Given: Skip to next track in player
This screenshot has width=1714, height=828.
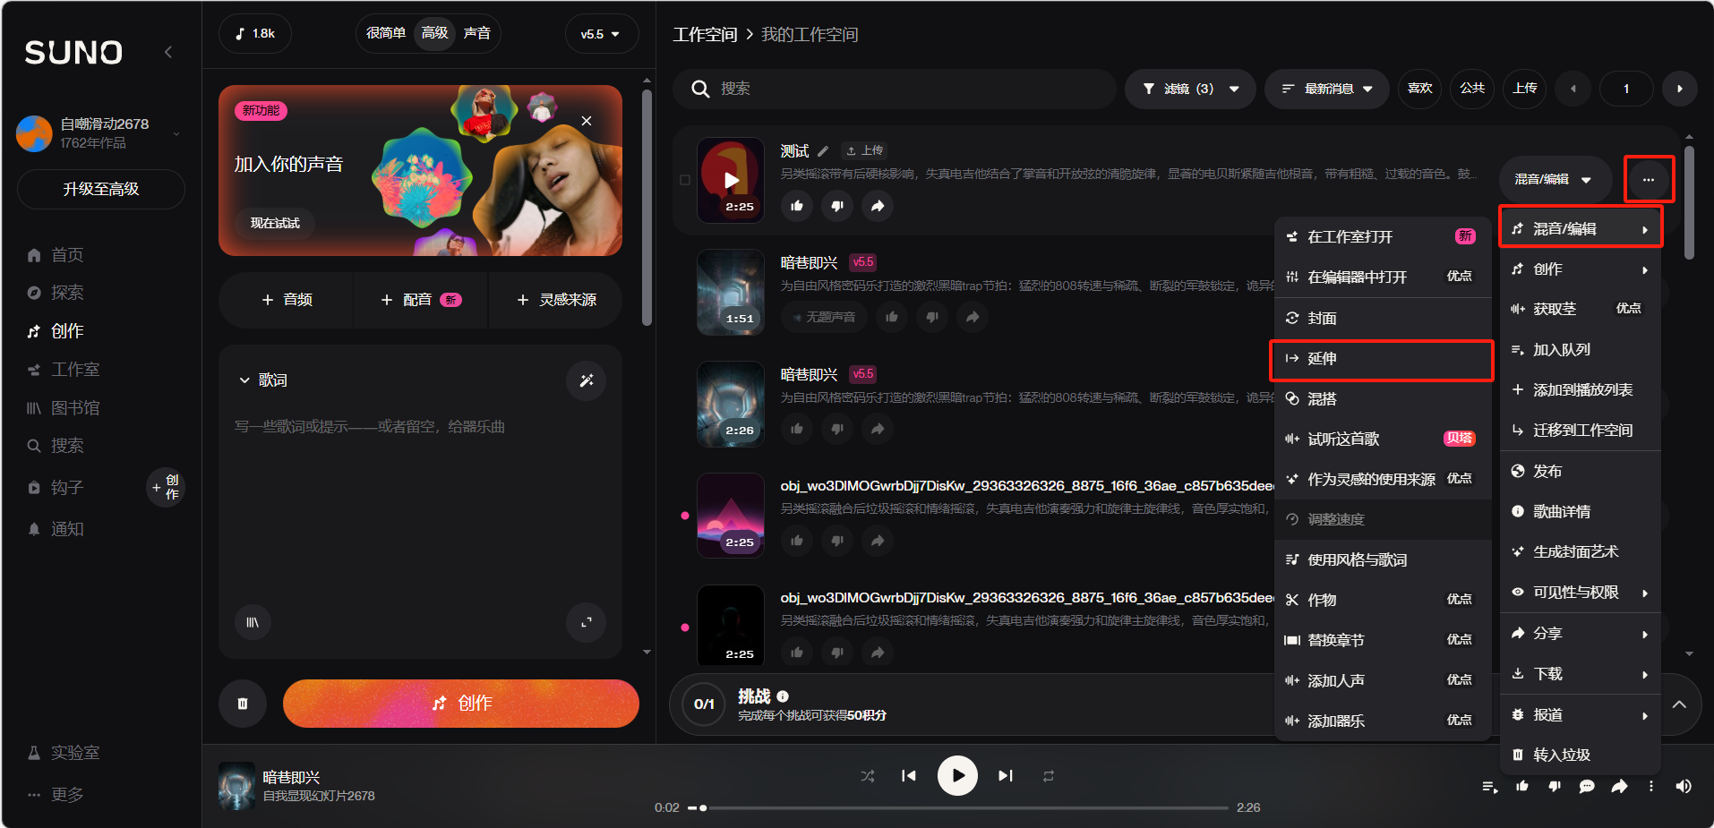Looking at the screenshot, I should tap(1005, 776).
